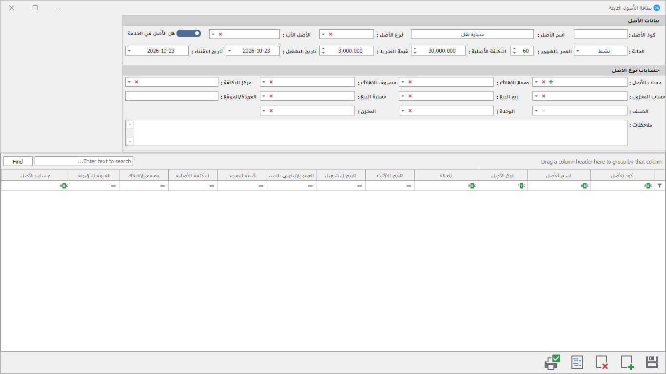Click the القيمة الدفترية column header
The height and width of the screenshot is (374, 666).
pyautogui.click(x=95, y=175)
